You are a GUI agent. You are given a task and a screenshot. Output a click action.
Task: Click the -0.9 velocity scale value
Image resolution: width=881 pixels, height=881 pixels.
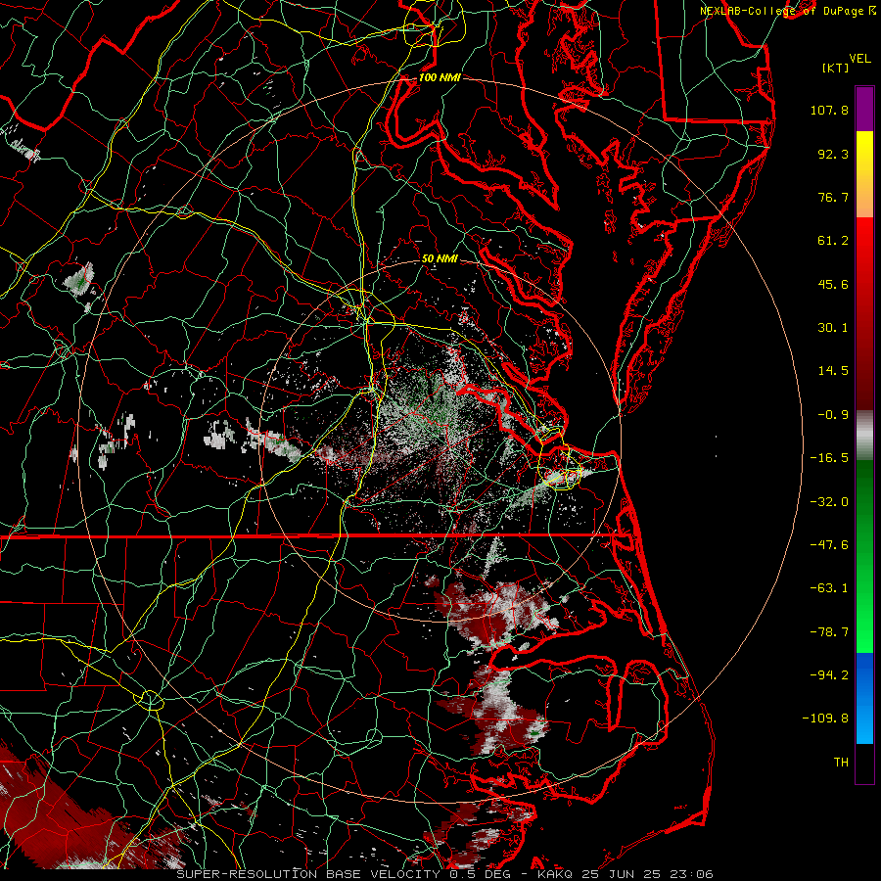833,415
